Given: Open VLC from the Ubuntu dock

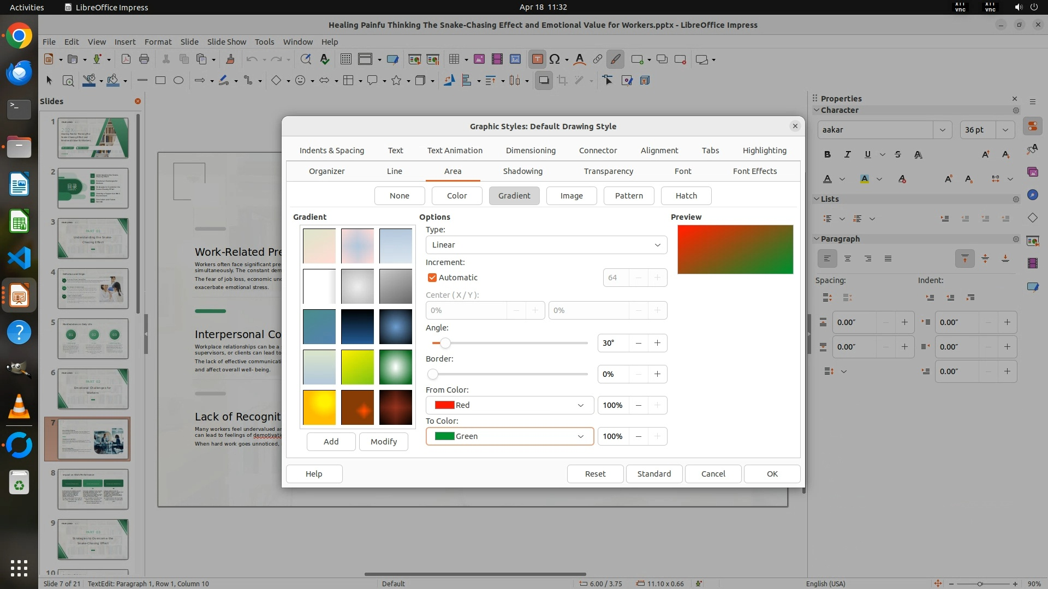Looking at the screenshot, I should point(19,406).
